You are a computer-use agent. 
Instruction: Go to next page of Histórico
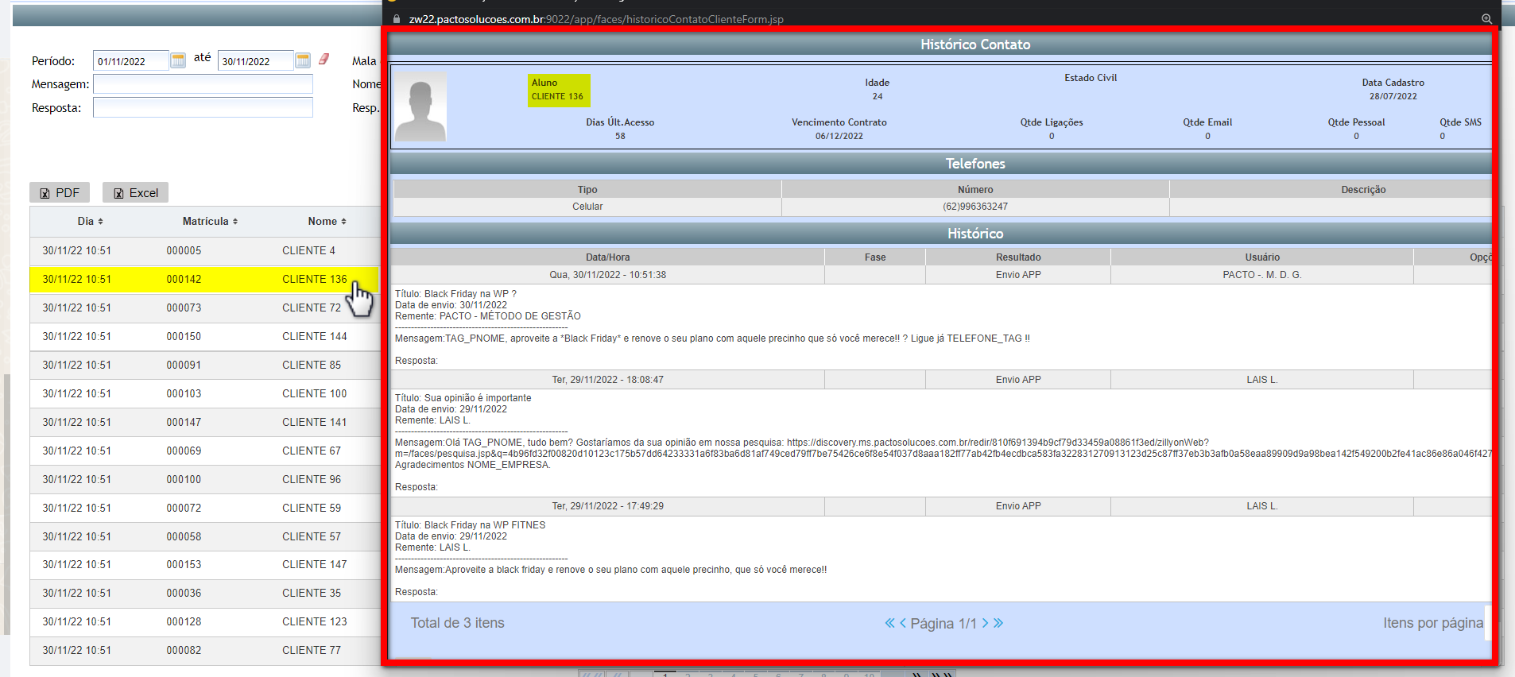coord(985,623)
